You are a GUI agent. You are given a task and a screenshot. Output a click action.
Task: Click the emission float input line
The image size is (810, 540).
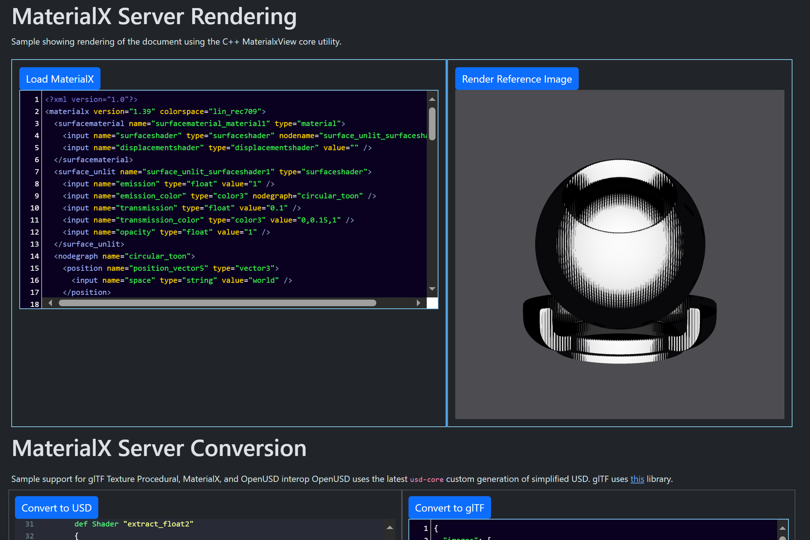tap(168, 184)
